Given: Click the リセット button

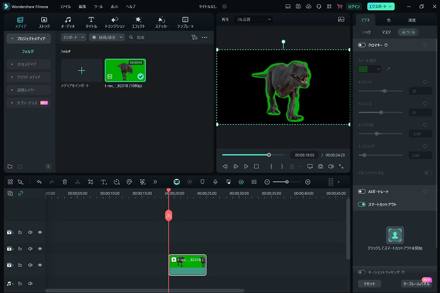Looking at the screenshot, I should (369, 284).
